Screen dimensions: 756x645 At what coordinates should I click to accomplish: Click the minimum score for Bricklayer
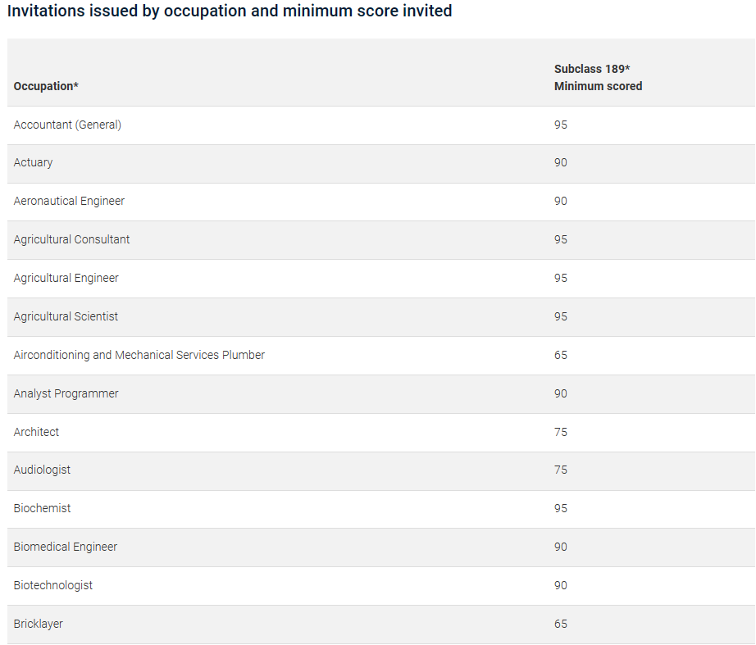pyautogui.click(x=561, y=624)
